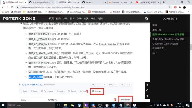Click the red extension icon beside the star
The image size is (192, 108).
(x=175, y=7)
